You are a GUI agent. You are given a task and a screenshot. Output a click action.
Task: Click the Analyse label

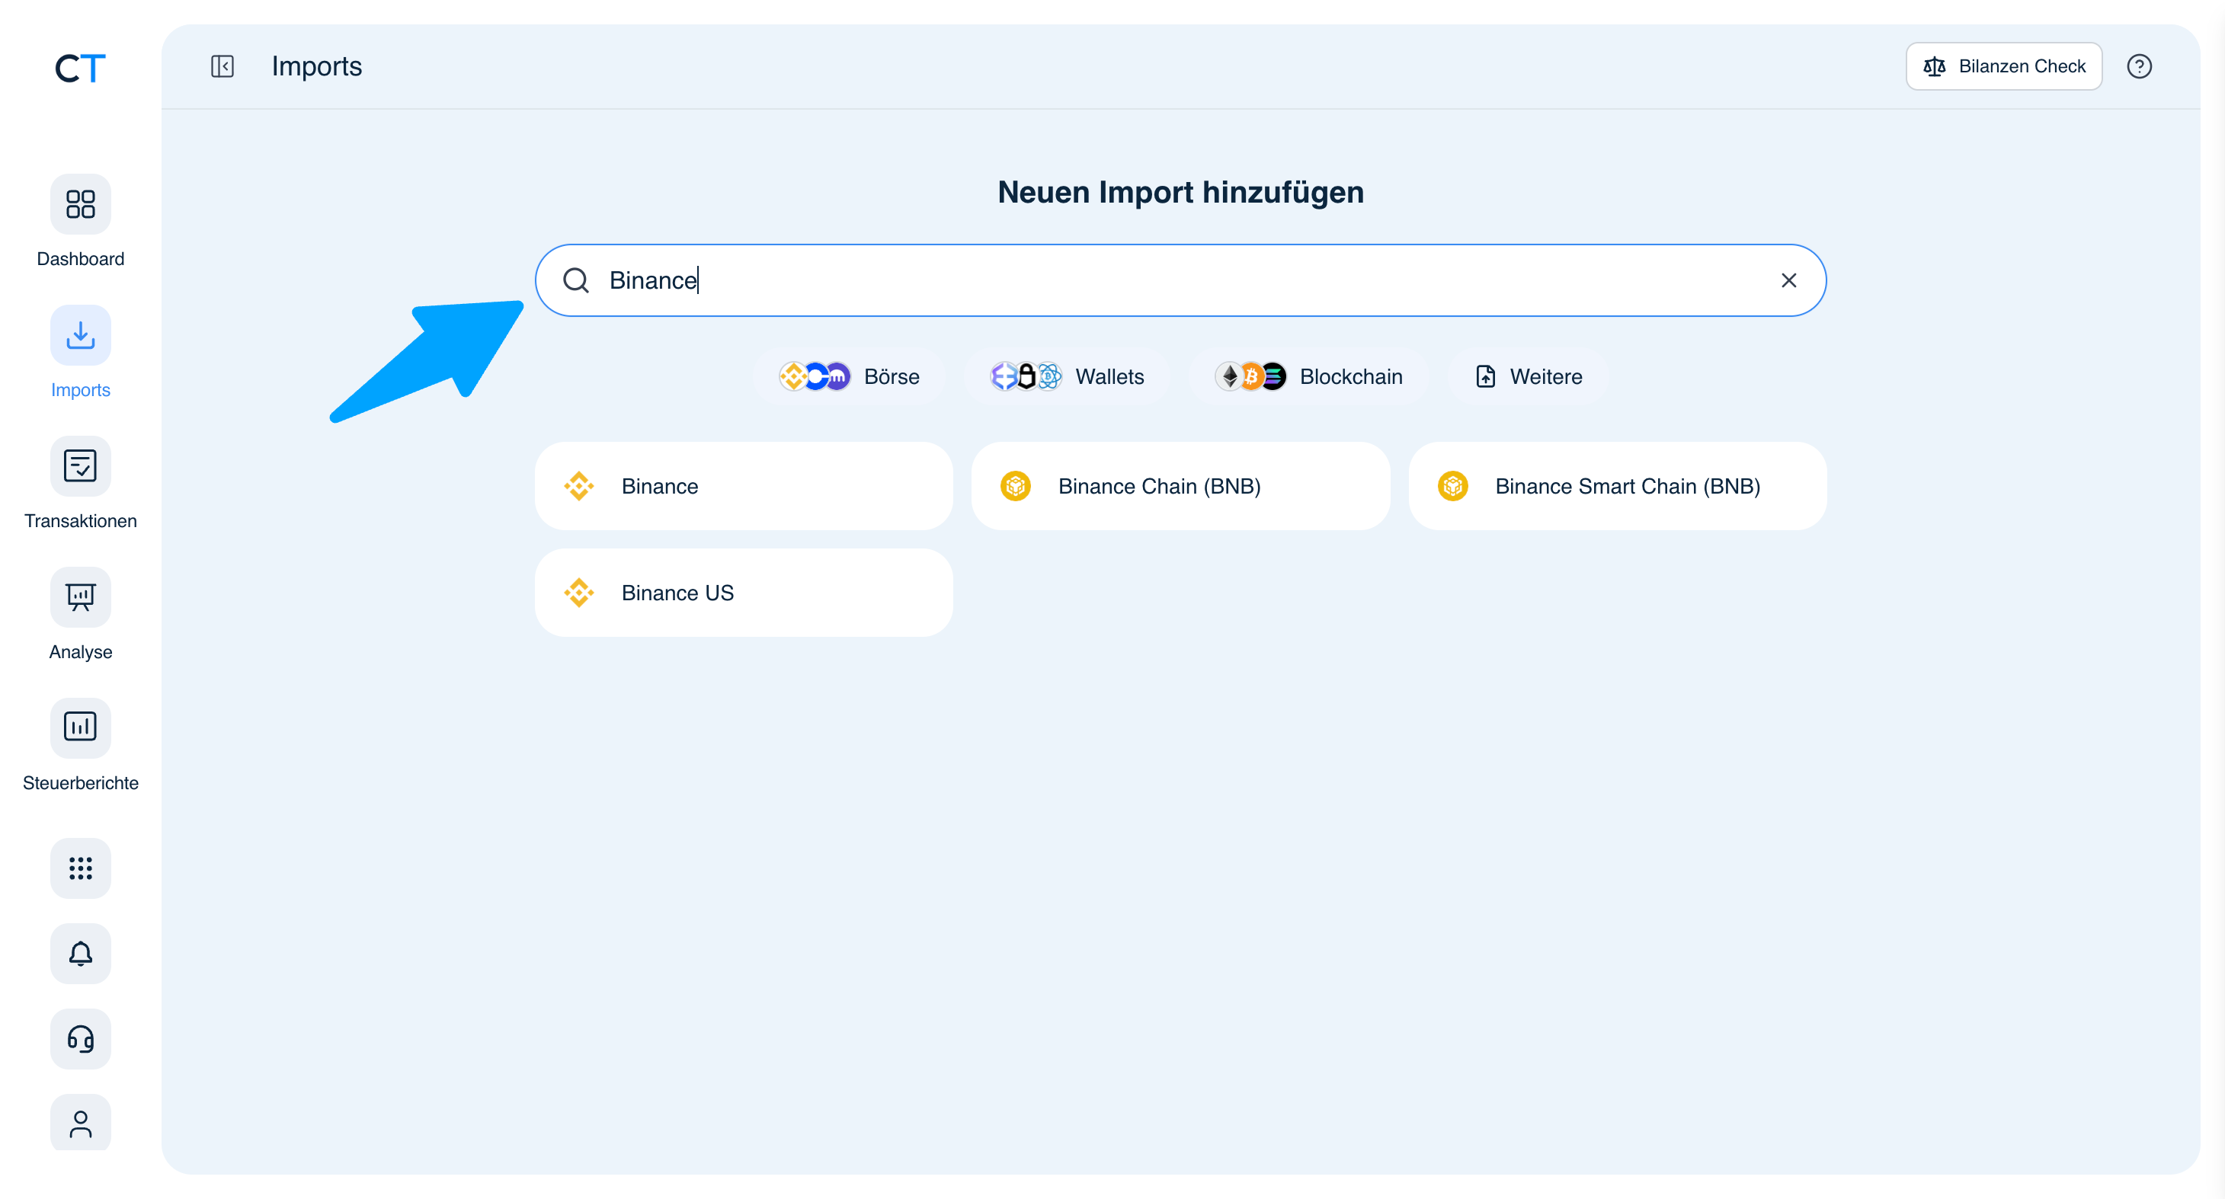coord(80,652)
